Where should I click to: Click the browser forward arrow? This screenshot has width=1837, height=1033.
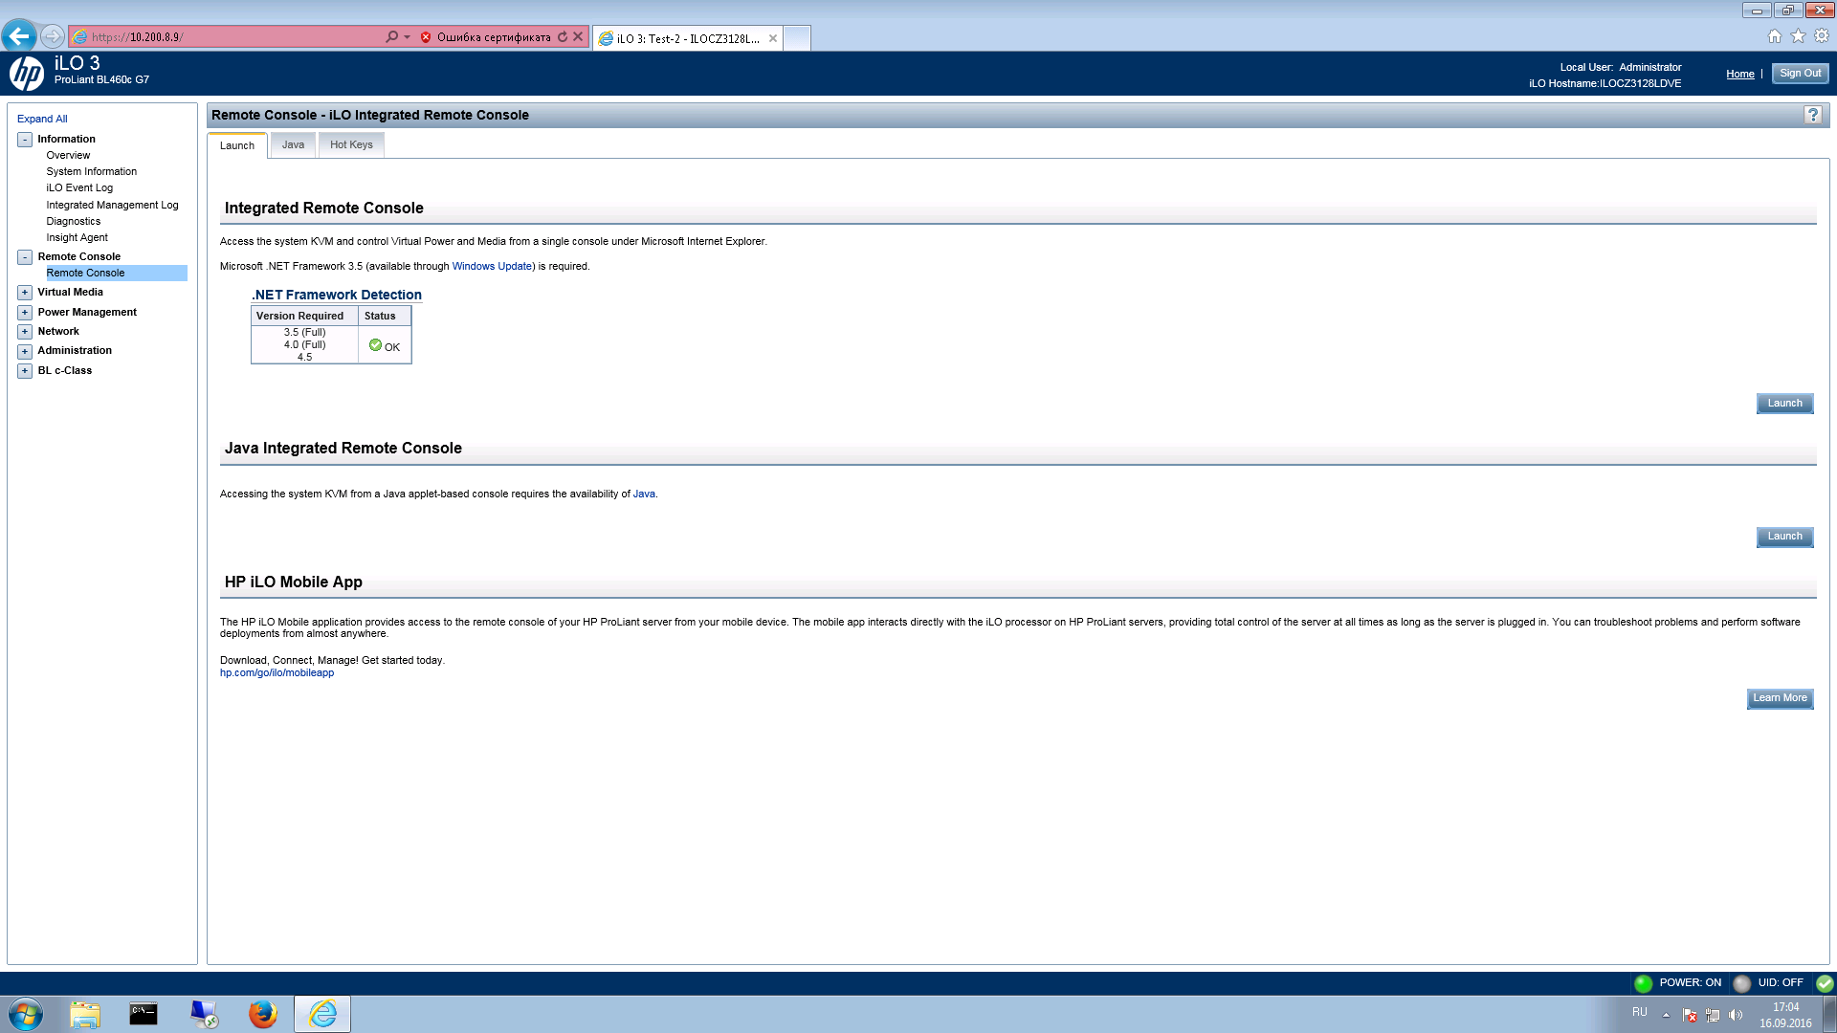(53, 36)
